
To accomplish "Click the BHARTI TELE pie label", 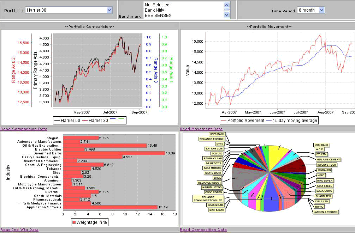I will (x=324, y=196).
